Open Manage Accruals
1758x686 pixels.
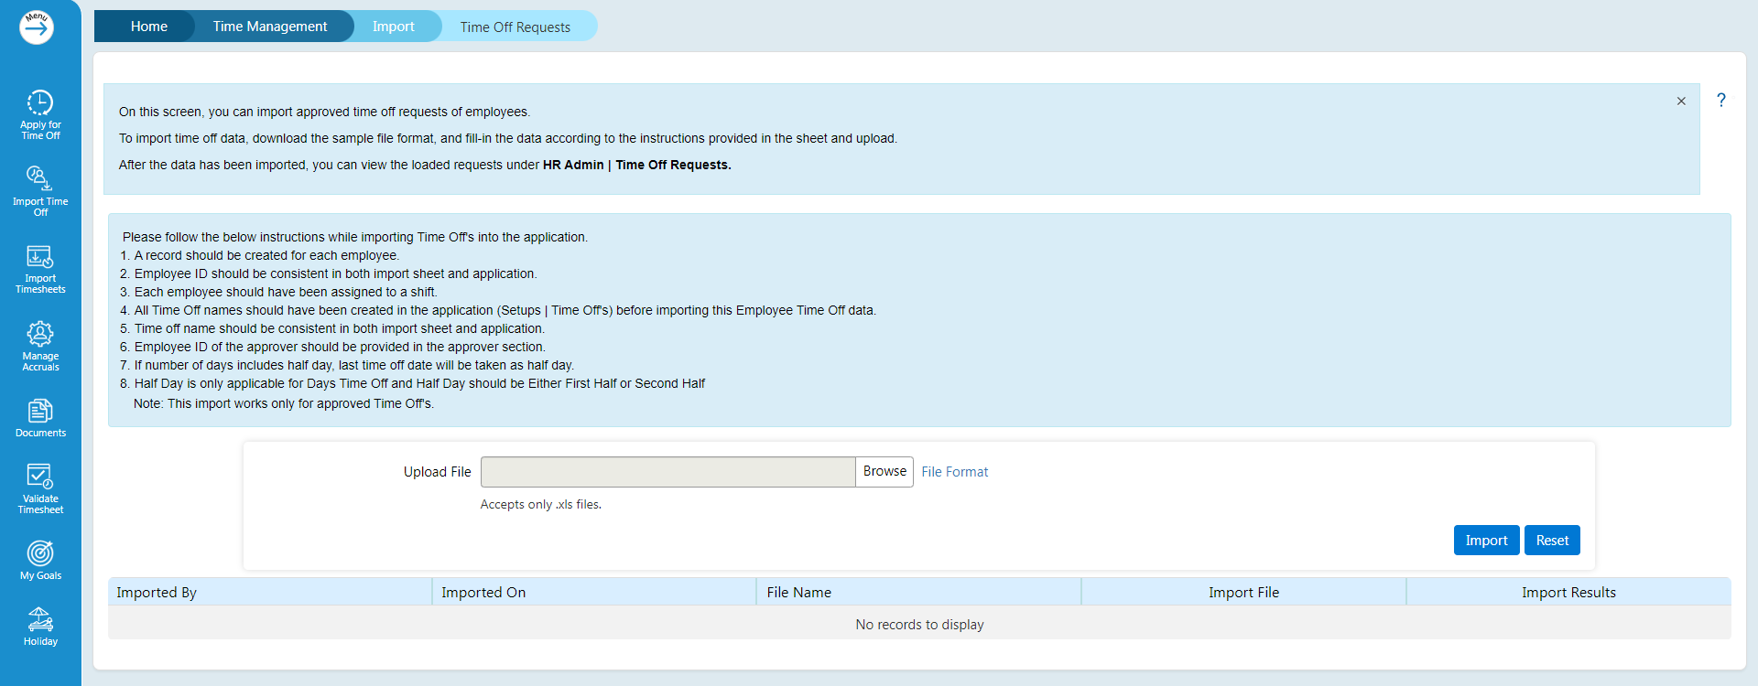[x=40, y=345]
